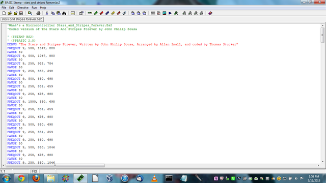326x183 pixels.
Task: Open the Edit menu
Action: click(11, 8)
